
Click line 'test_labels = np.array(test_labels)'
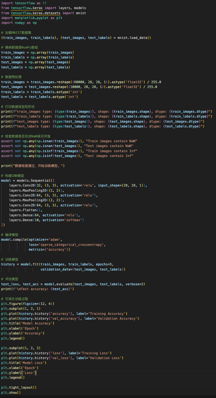click(x=36, y=67)
